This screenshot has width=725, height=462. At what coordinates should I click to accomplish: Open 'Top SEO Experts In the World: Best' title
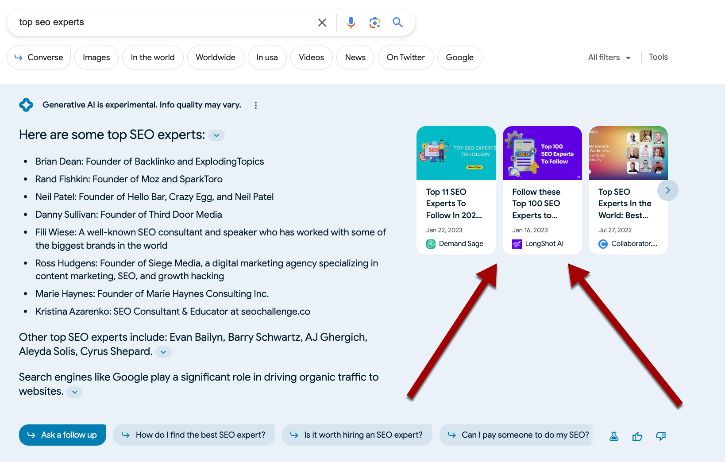coord(625,204)
